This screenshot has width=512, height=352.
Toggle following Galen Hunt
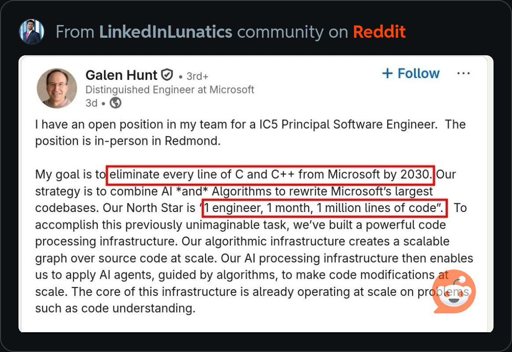(x=410, y=73)
